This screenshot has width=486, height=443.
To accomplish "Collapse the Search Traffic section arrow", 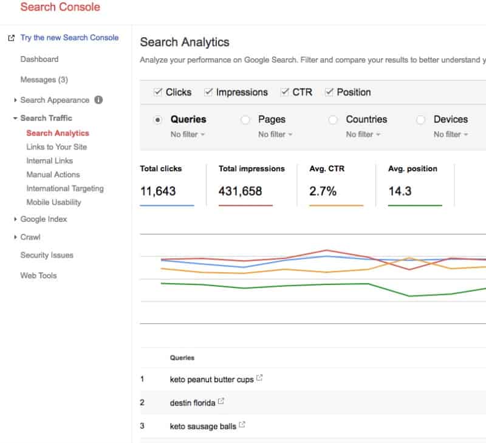I will 15,118.
